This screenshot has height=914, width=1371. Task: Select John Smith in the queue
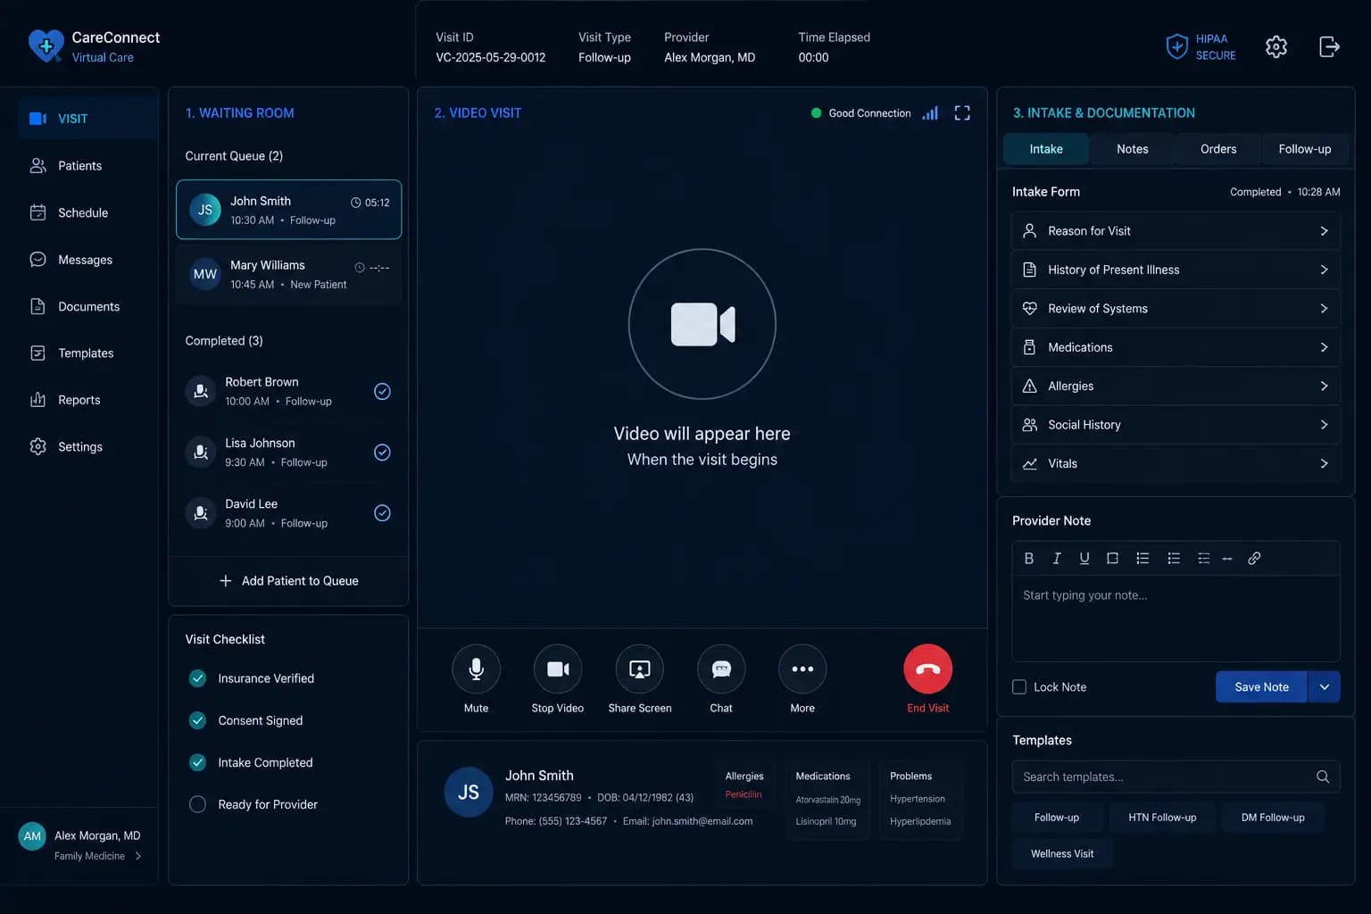[x=289, y=210]
